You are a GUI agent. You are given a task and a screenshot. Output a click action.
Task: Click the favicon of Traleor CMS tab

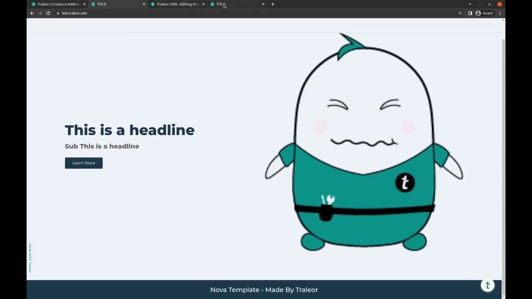pyautogui.click(x=153, y=4)
